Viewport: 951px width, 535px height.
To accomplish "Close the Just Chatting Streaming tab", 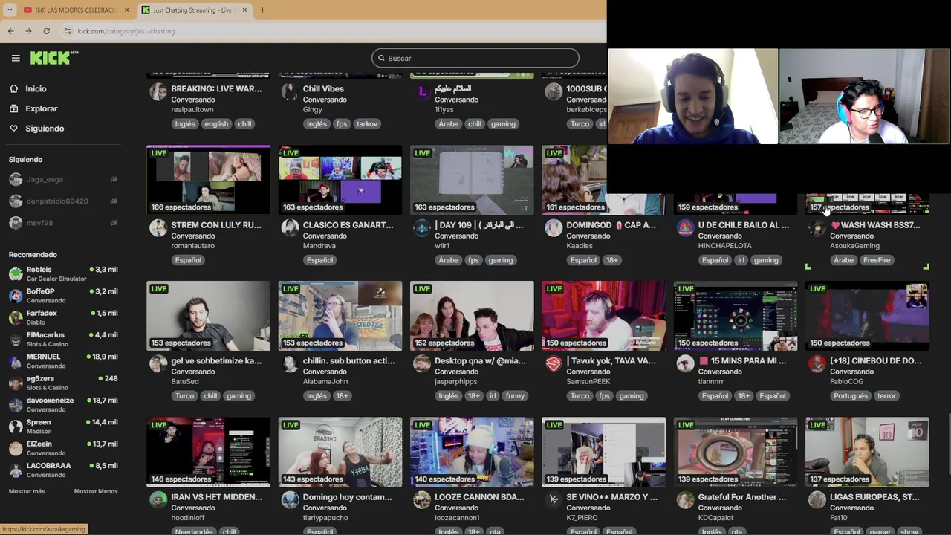I will (244, 10).
